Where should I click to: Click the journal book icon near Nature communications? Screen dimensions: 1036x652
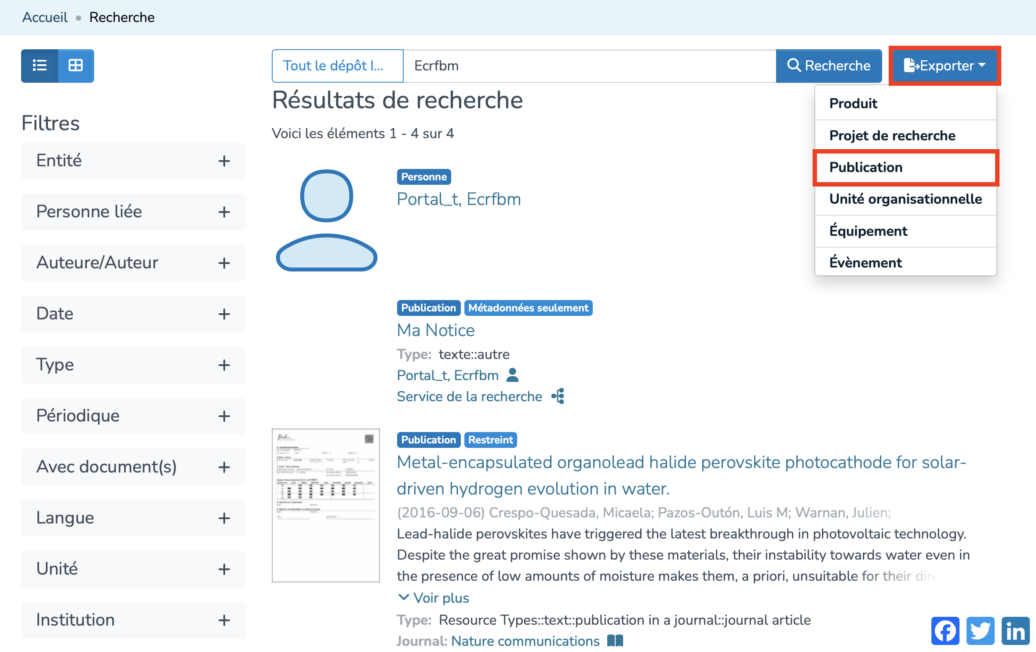(615, 641)
